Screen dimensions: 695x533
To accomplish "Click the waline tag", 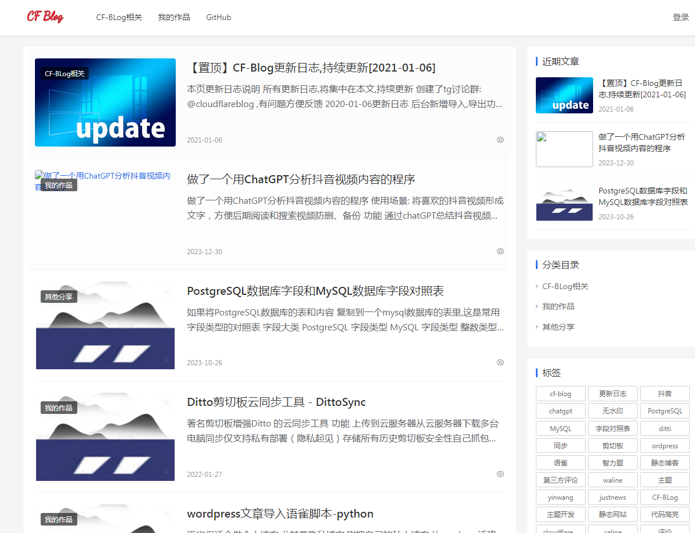I will tap(613, 480).
